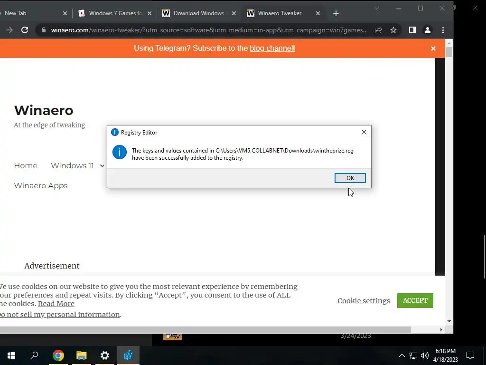Open Registry Editor taskbar icon

click(x=128, y=355)
